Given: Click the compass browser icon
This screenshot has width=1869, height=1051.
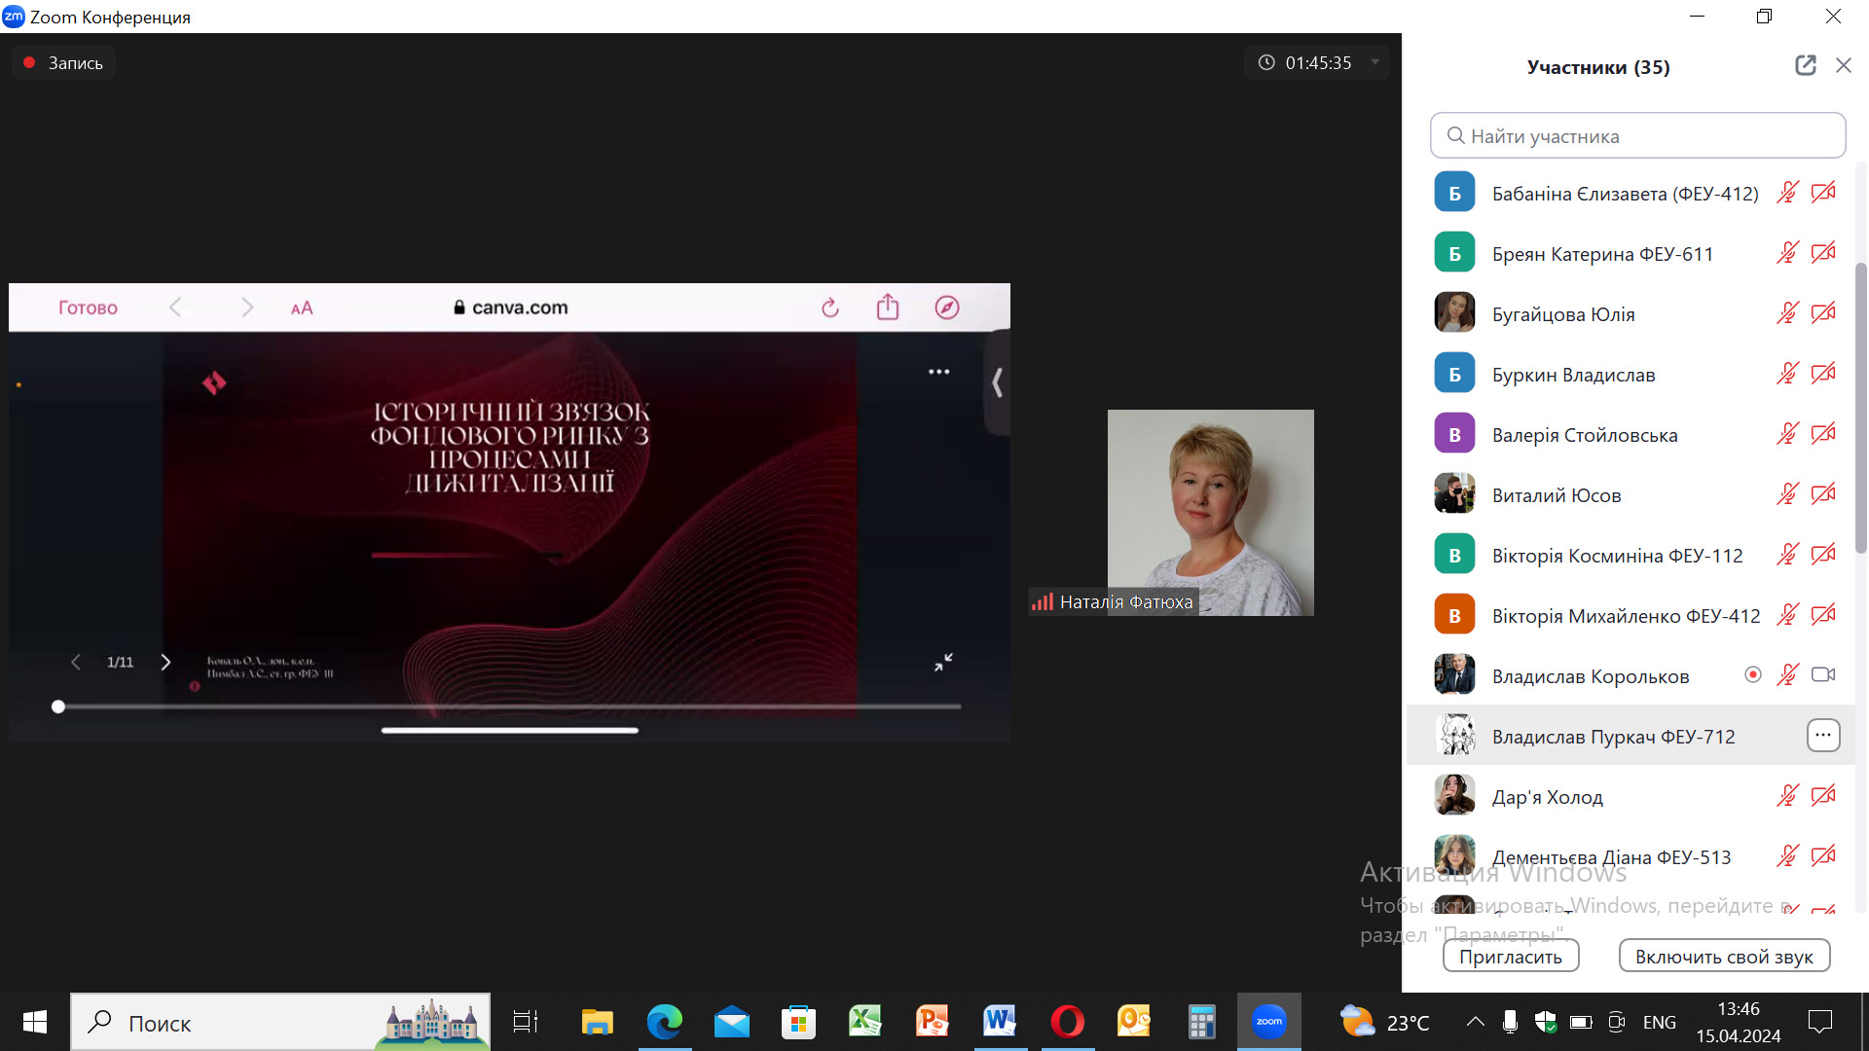Looking at the screenshot, I should pos(946,308).
